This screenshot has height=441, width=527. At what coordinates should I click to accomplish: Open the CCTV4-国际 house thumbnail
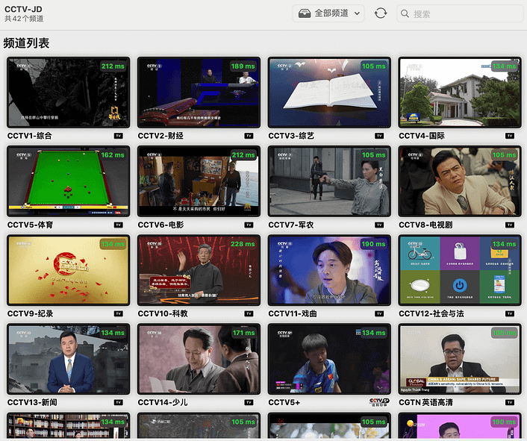pos(459,93)
